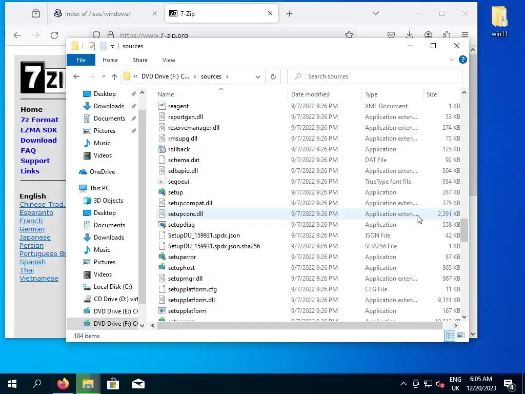Select Local Disk (C:) in navigation pane

[113, 287]
